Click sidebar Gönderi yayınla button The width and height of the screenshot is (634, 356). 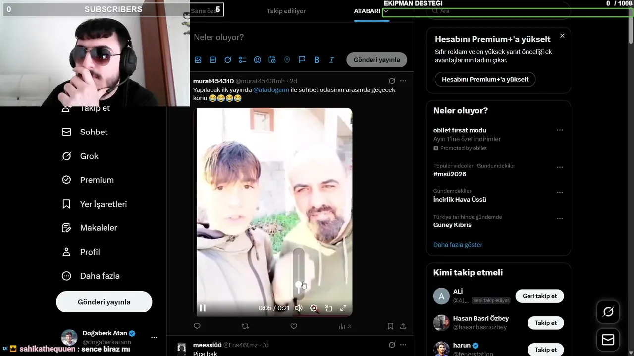coord(104,302)
